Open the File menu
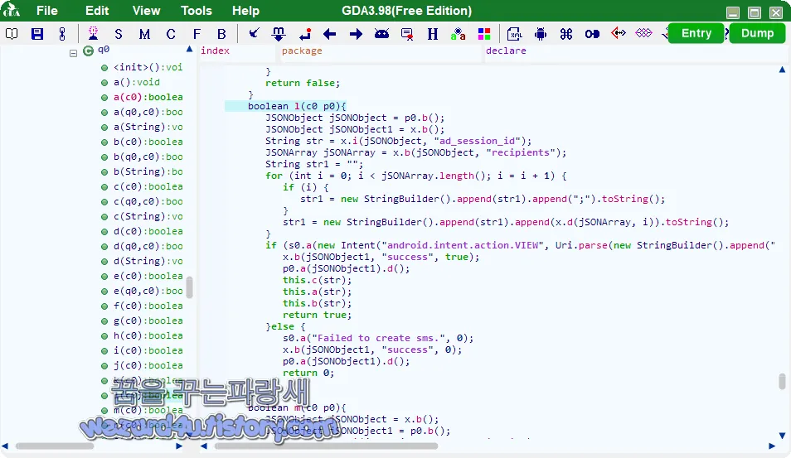The image size is (791, 458). coord(47,11)
